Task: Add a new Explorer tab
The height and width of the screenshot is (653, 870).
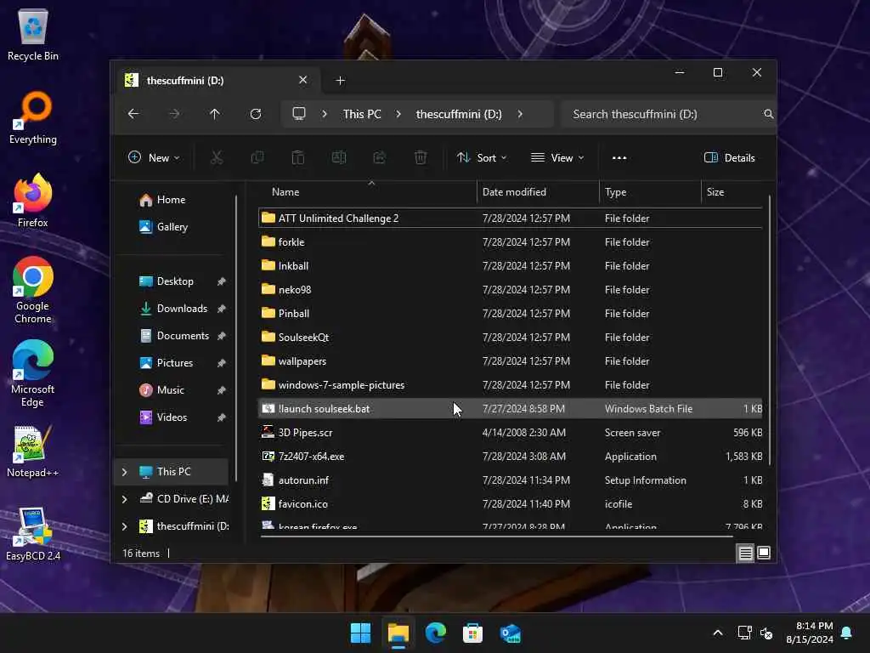Action: (x=340, y=81)
